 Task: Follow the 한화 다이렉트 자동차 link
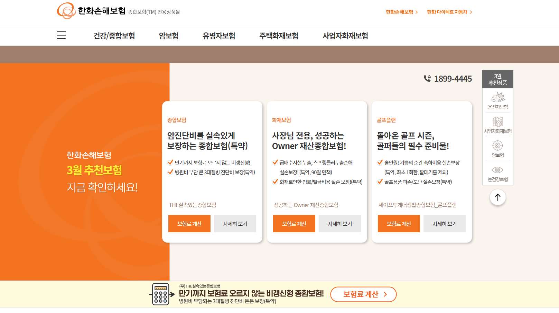(x=449, y=12)
